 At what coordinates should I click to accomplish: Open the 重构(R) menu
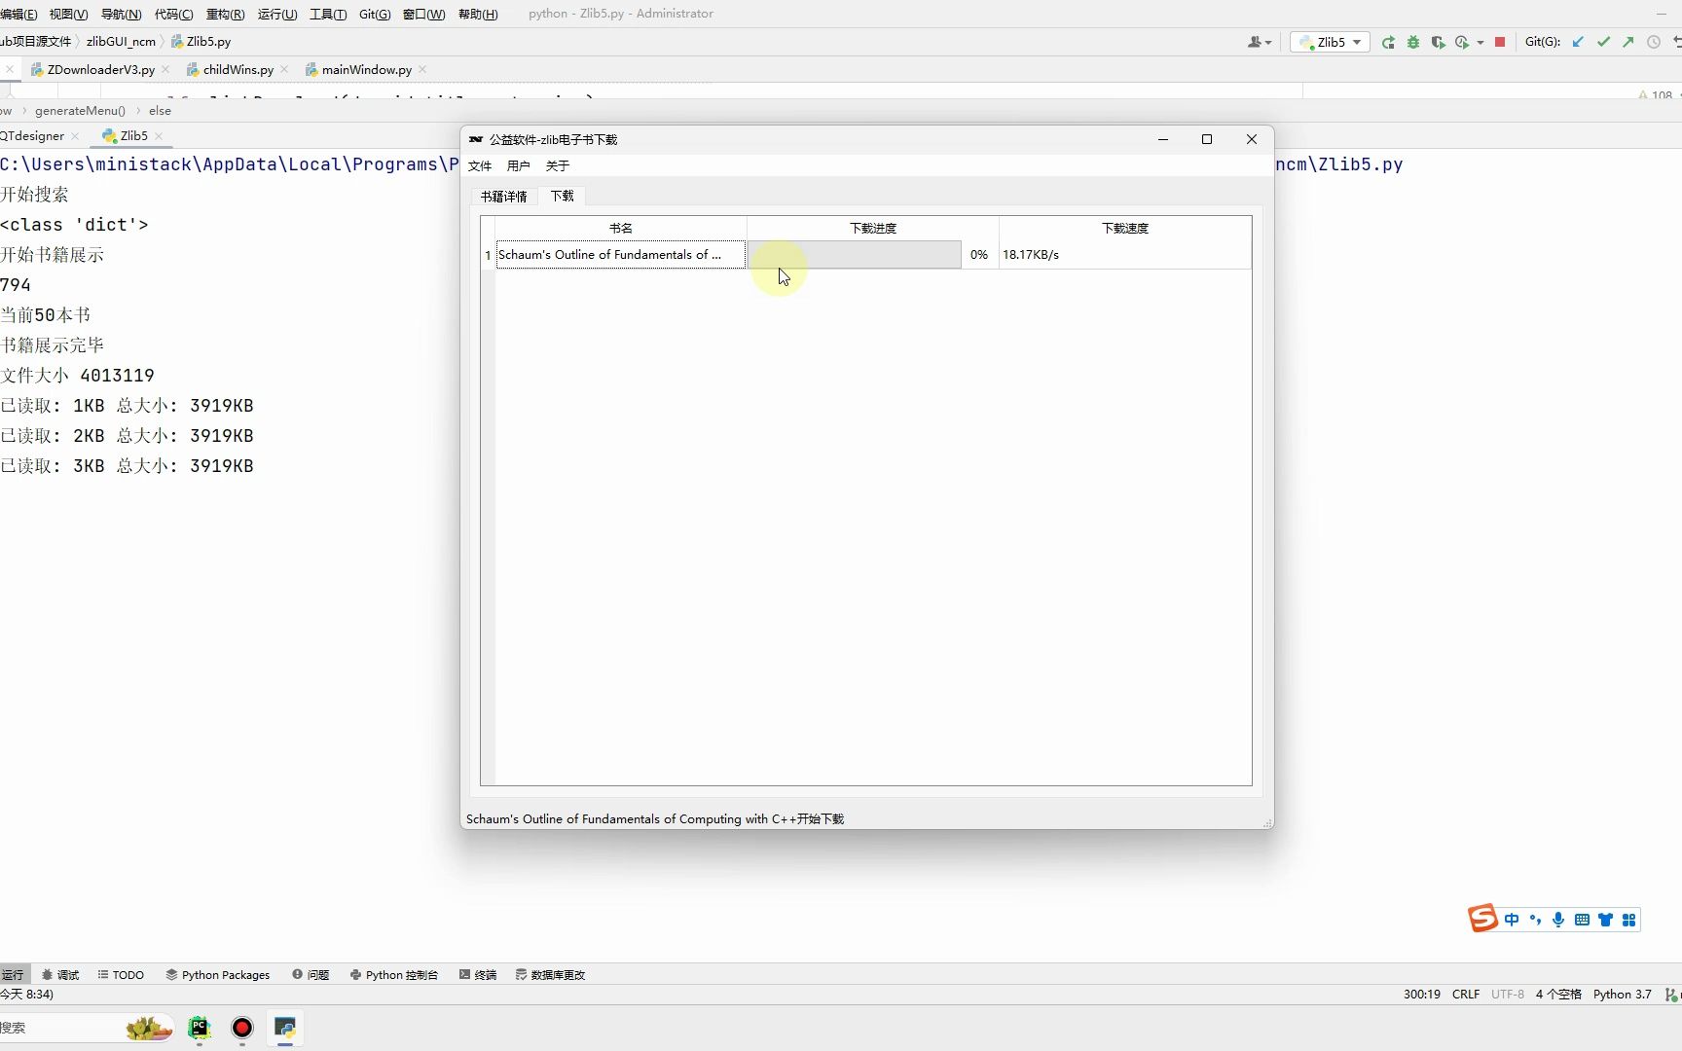coord(225,14)
